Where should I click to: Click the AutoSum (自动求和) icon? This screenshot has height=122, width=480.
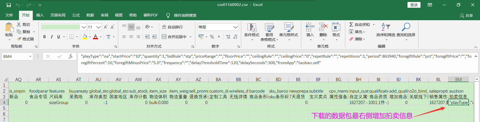point(351,24)
